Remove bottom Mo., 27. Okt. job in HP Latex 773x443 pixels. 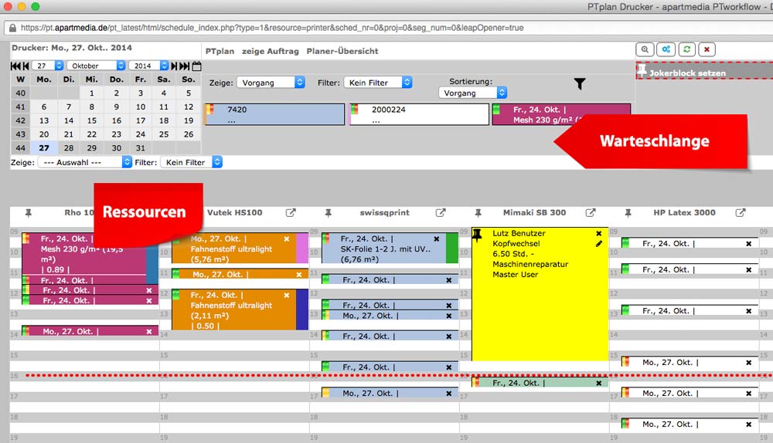click(749, 424)
